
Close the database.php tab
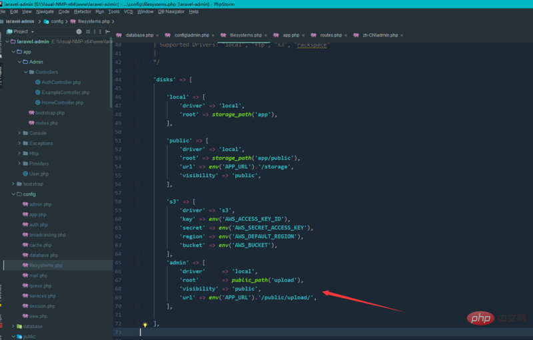point(157,36)
